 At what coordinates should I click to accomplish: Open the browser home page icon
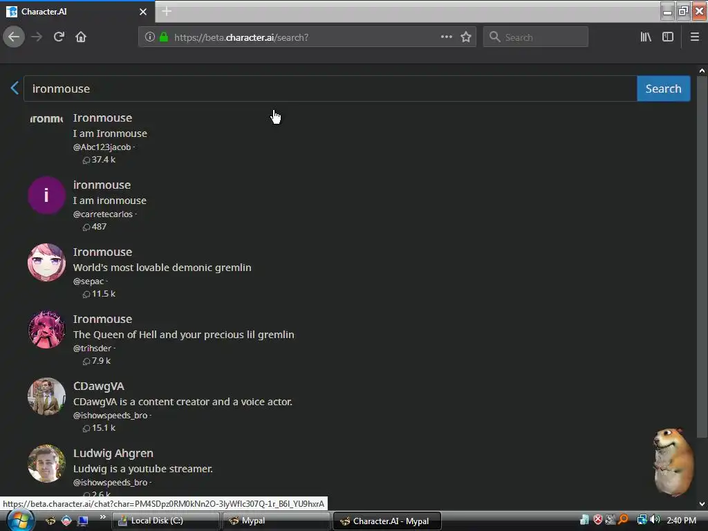click(81, 37)
